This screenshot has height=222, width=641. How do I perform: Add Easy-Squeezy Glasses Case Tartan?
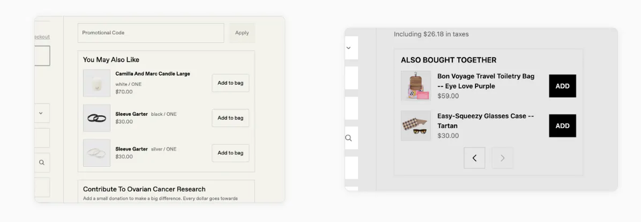coord(563,125)
